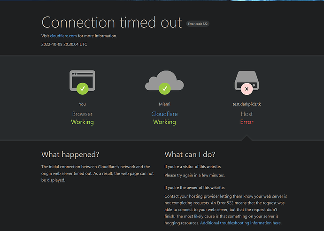Image resolution: width=324 pixels, height=231 pixels.
Task: Select the timestamp 2022-10-08 20:30:04 UTC
Action: [x=64, y=45]
